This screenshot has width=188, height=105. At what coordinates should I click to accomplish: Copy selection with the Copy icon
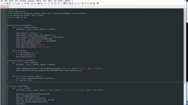25,3
